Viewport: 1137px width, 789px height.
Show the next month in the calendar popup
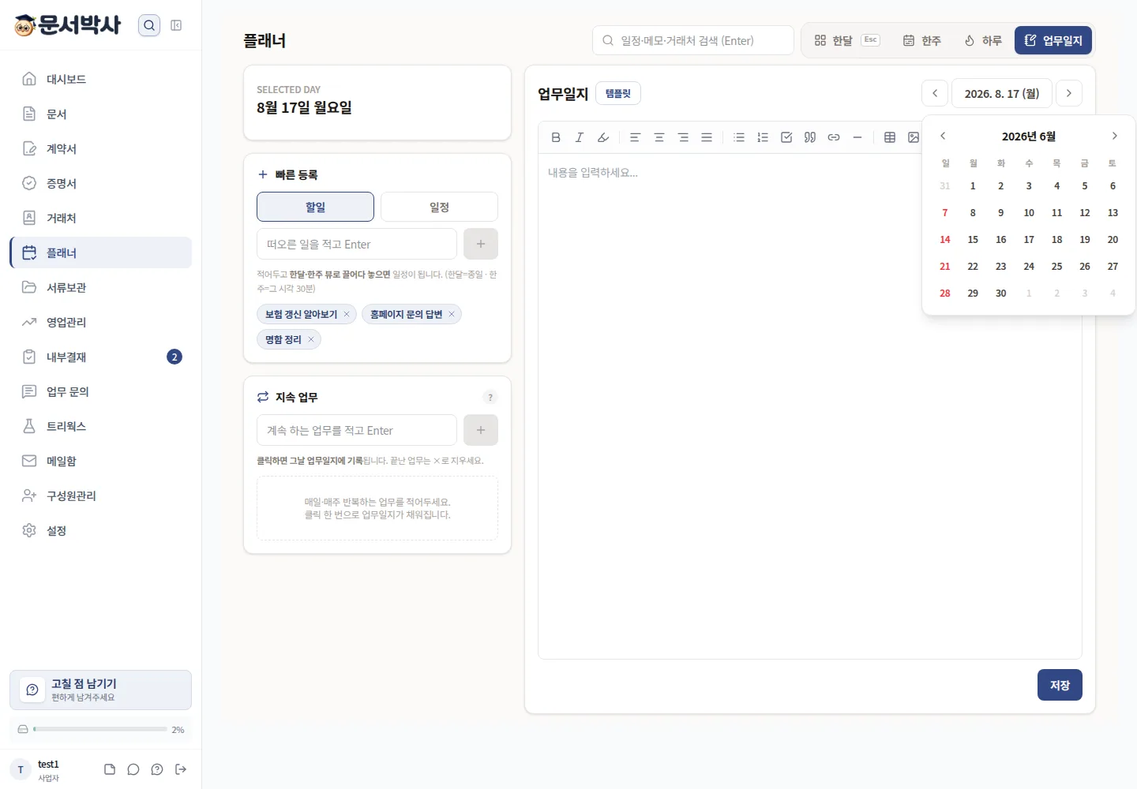click(1115, 136)
